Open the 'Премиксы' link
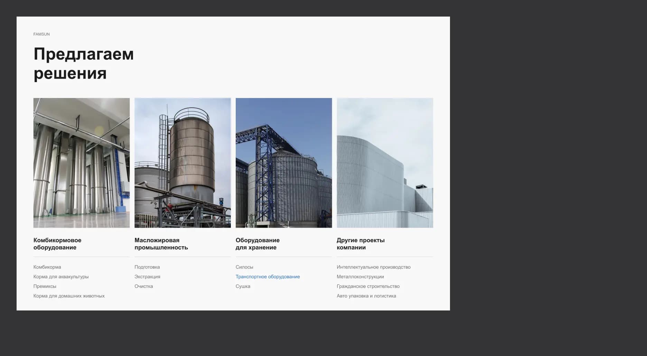This screenshot has height=356, width=647. pyautogui.click(x=45, y=286)
